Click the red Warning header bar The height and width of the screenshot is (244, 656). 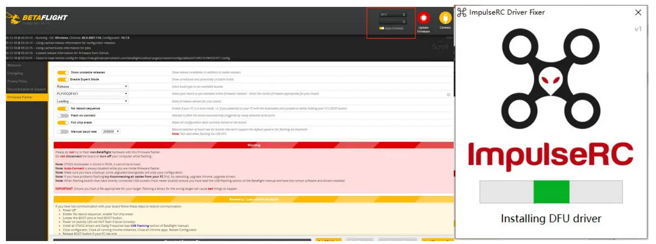pyautogui.click(x=253, y=145)
